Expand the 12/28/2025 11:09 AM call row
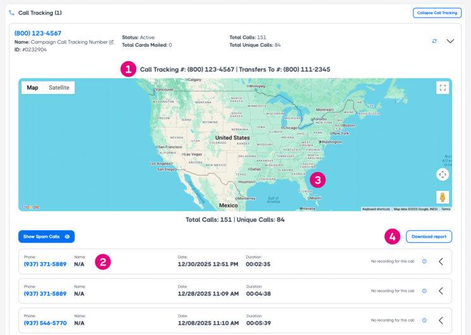This screenshot has width=471, height=335. pos(441,291)
